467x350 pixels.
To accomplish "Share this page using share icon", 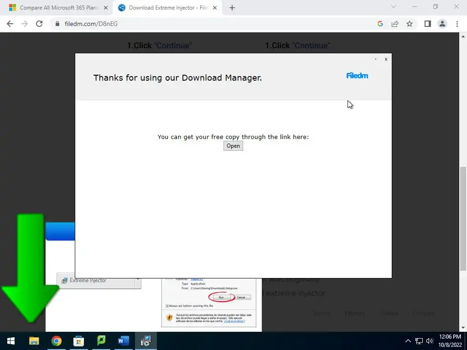I will (395, 24).
